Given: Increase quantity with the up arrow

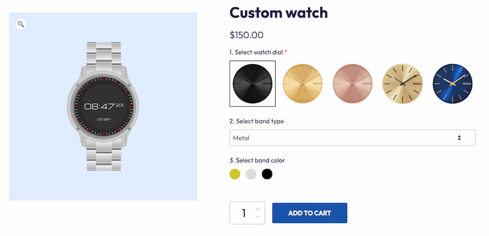Looking at the screenshot, I should point(257,209).
